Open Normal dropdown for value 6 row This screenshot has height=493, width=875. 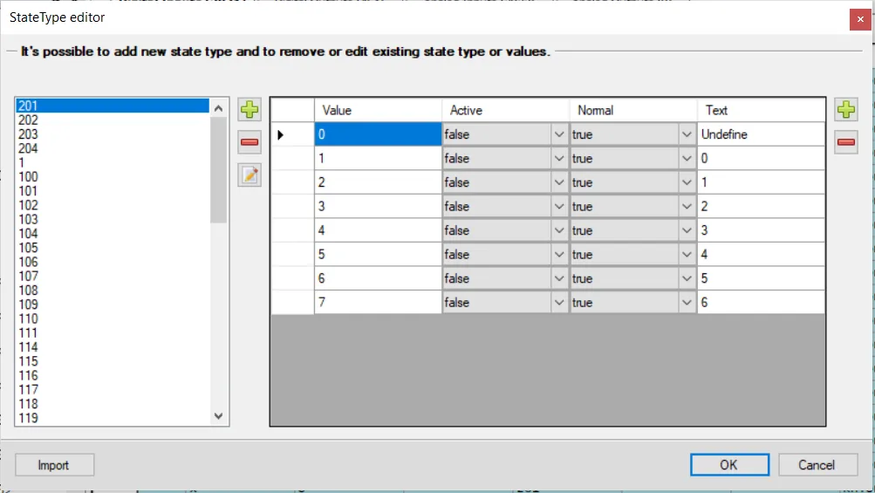pos(687,278)
